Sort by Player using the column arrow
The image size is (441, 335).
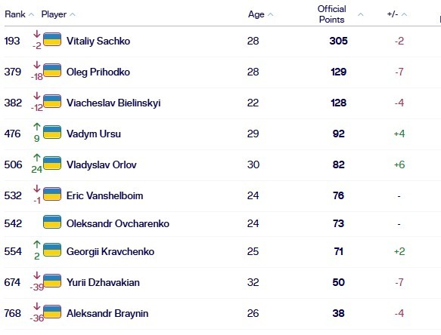tap(73, 14)
